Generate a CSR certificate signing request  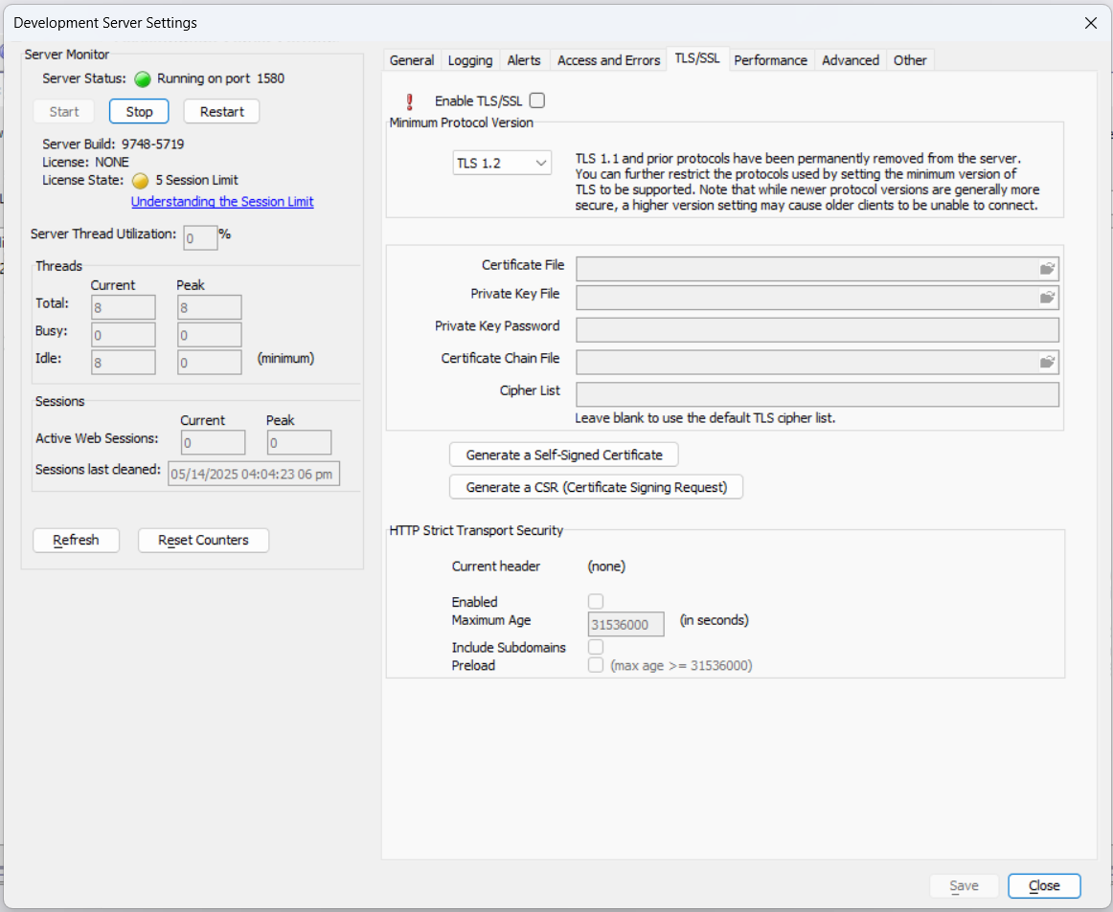[x=596, y=487]
